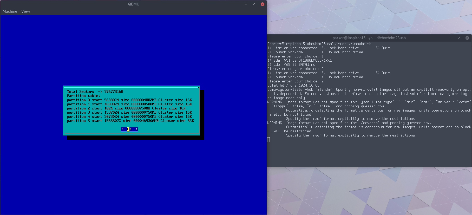Viewport: 472px width, 215px height.
Task: Click the terminal cursor block
Action: coord(268,140)
